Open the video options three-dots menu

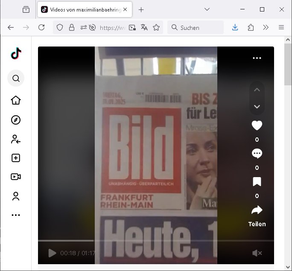tap(257, 58)
